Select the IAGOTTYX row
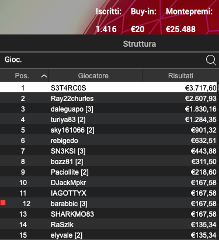Viewport: 219px width, 240px height. tap(109, 193)
